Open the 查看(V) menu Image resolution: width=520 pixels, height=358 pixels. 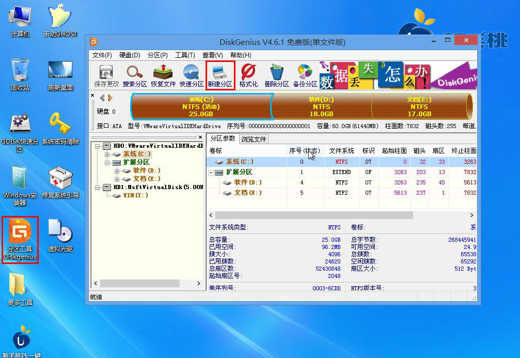(x=213, y=55)
